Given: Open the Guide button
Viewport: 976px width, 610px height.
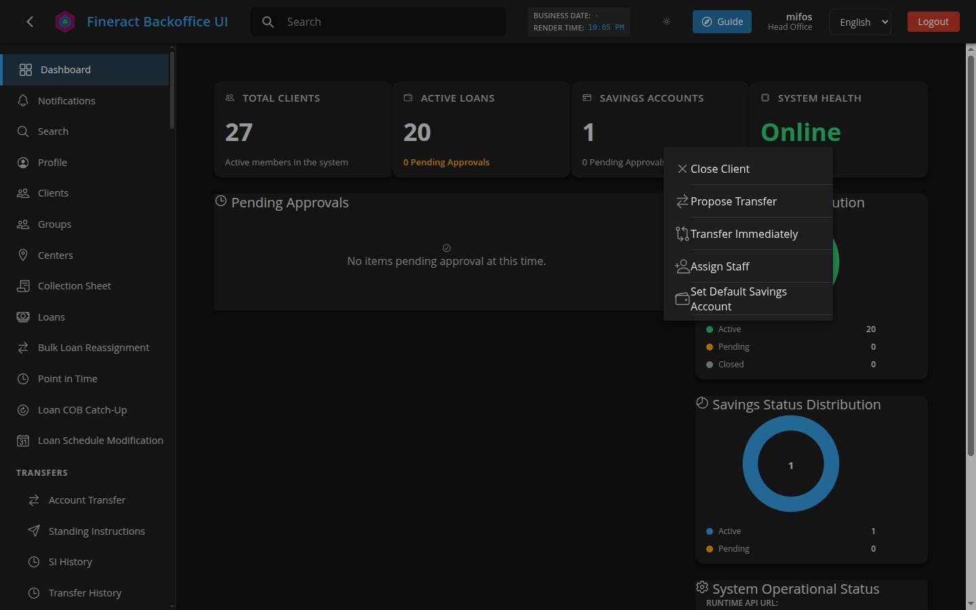Looking at the screenshot, I should coord(722,22).
